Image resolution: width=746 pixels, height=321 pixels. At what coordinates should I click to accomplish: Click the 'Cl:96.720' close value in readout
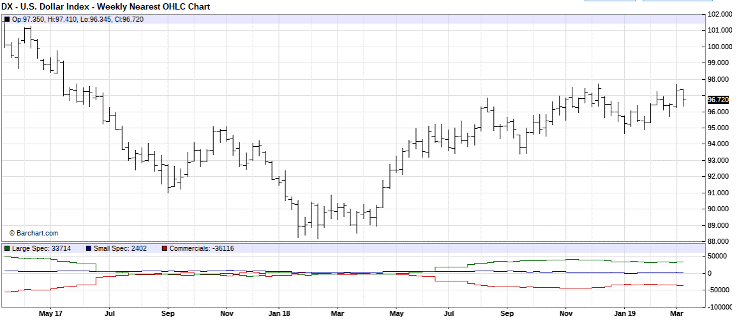click(129, 20)
